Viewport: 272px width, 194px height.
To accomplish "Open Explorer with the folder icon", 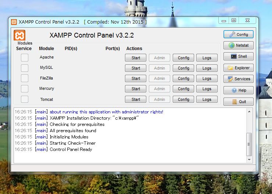I will click(238, 68).
